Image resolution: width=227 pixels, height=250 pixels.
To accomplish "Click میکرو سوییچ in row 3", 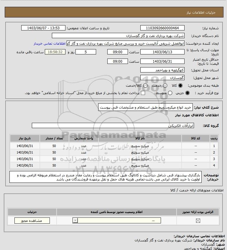I will [x=140, y=159].
